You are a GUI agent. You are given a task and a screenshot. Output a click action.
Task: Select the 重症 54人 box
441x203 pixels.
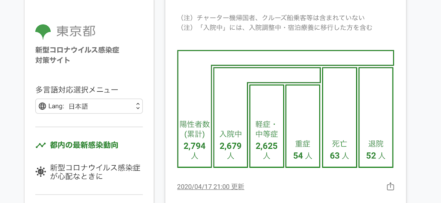pos(303,126)
